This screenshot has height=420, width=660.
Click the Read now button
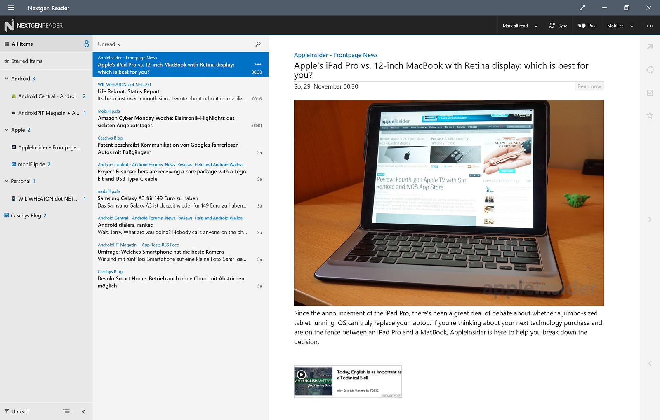589,86
